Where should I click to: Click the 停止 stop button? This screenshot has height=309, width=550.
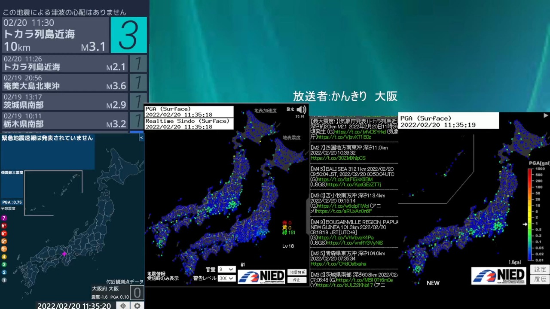297,280
